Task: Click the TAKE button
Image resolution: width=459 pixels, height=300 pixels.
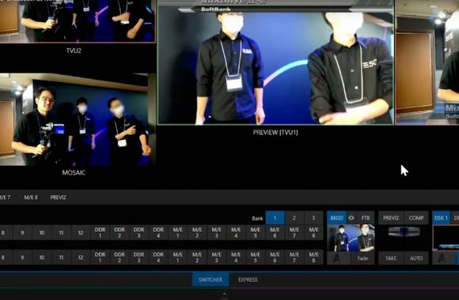Action: [x=391, y=258]
